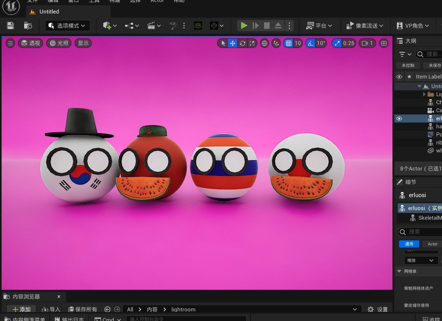This screenshot has height=321, width=442.
Task: Close the 内容浏览器 tab
Action: [x=59, y=297]
